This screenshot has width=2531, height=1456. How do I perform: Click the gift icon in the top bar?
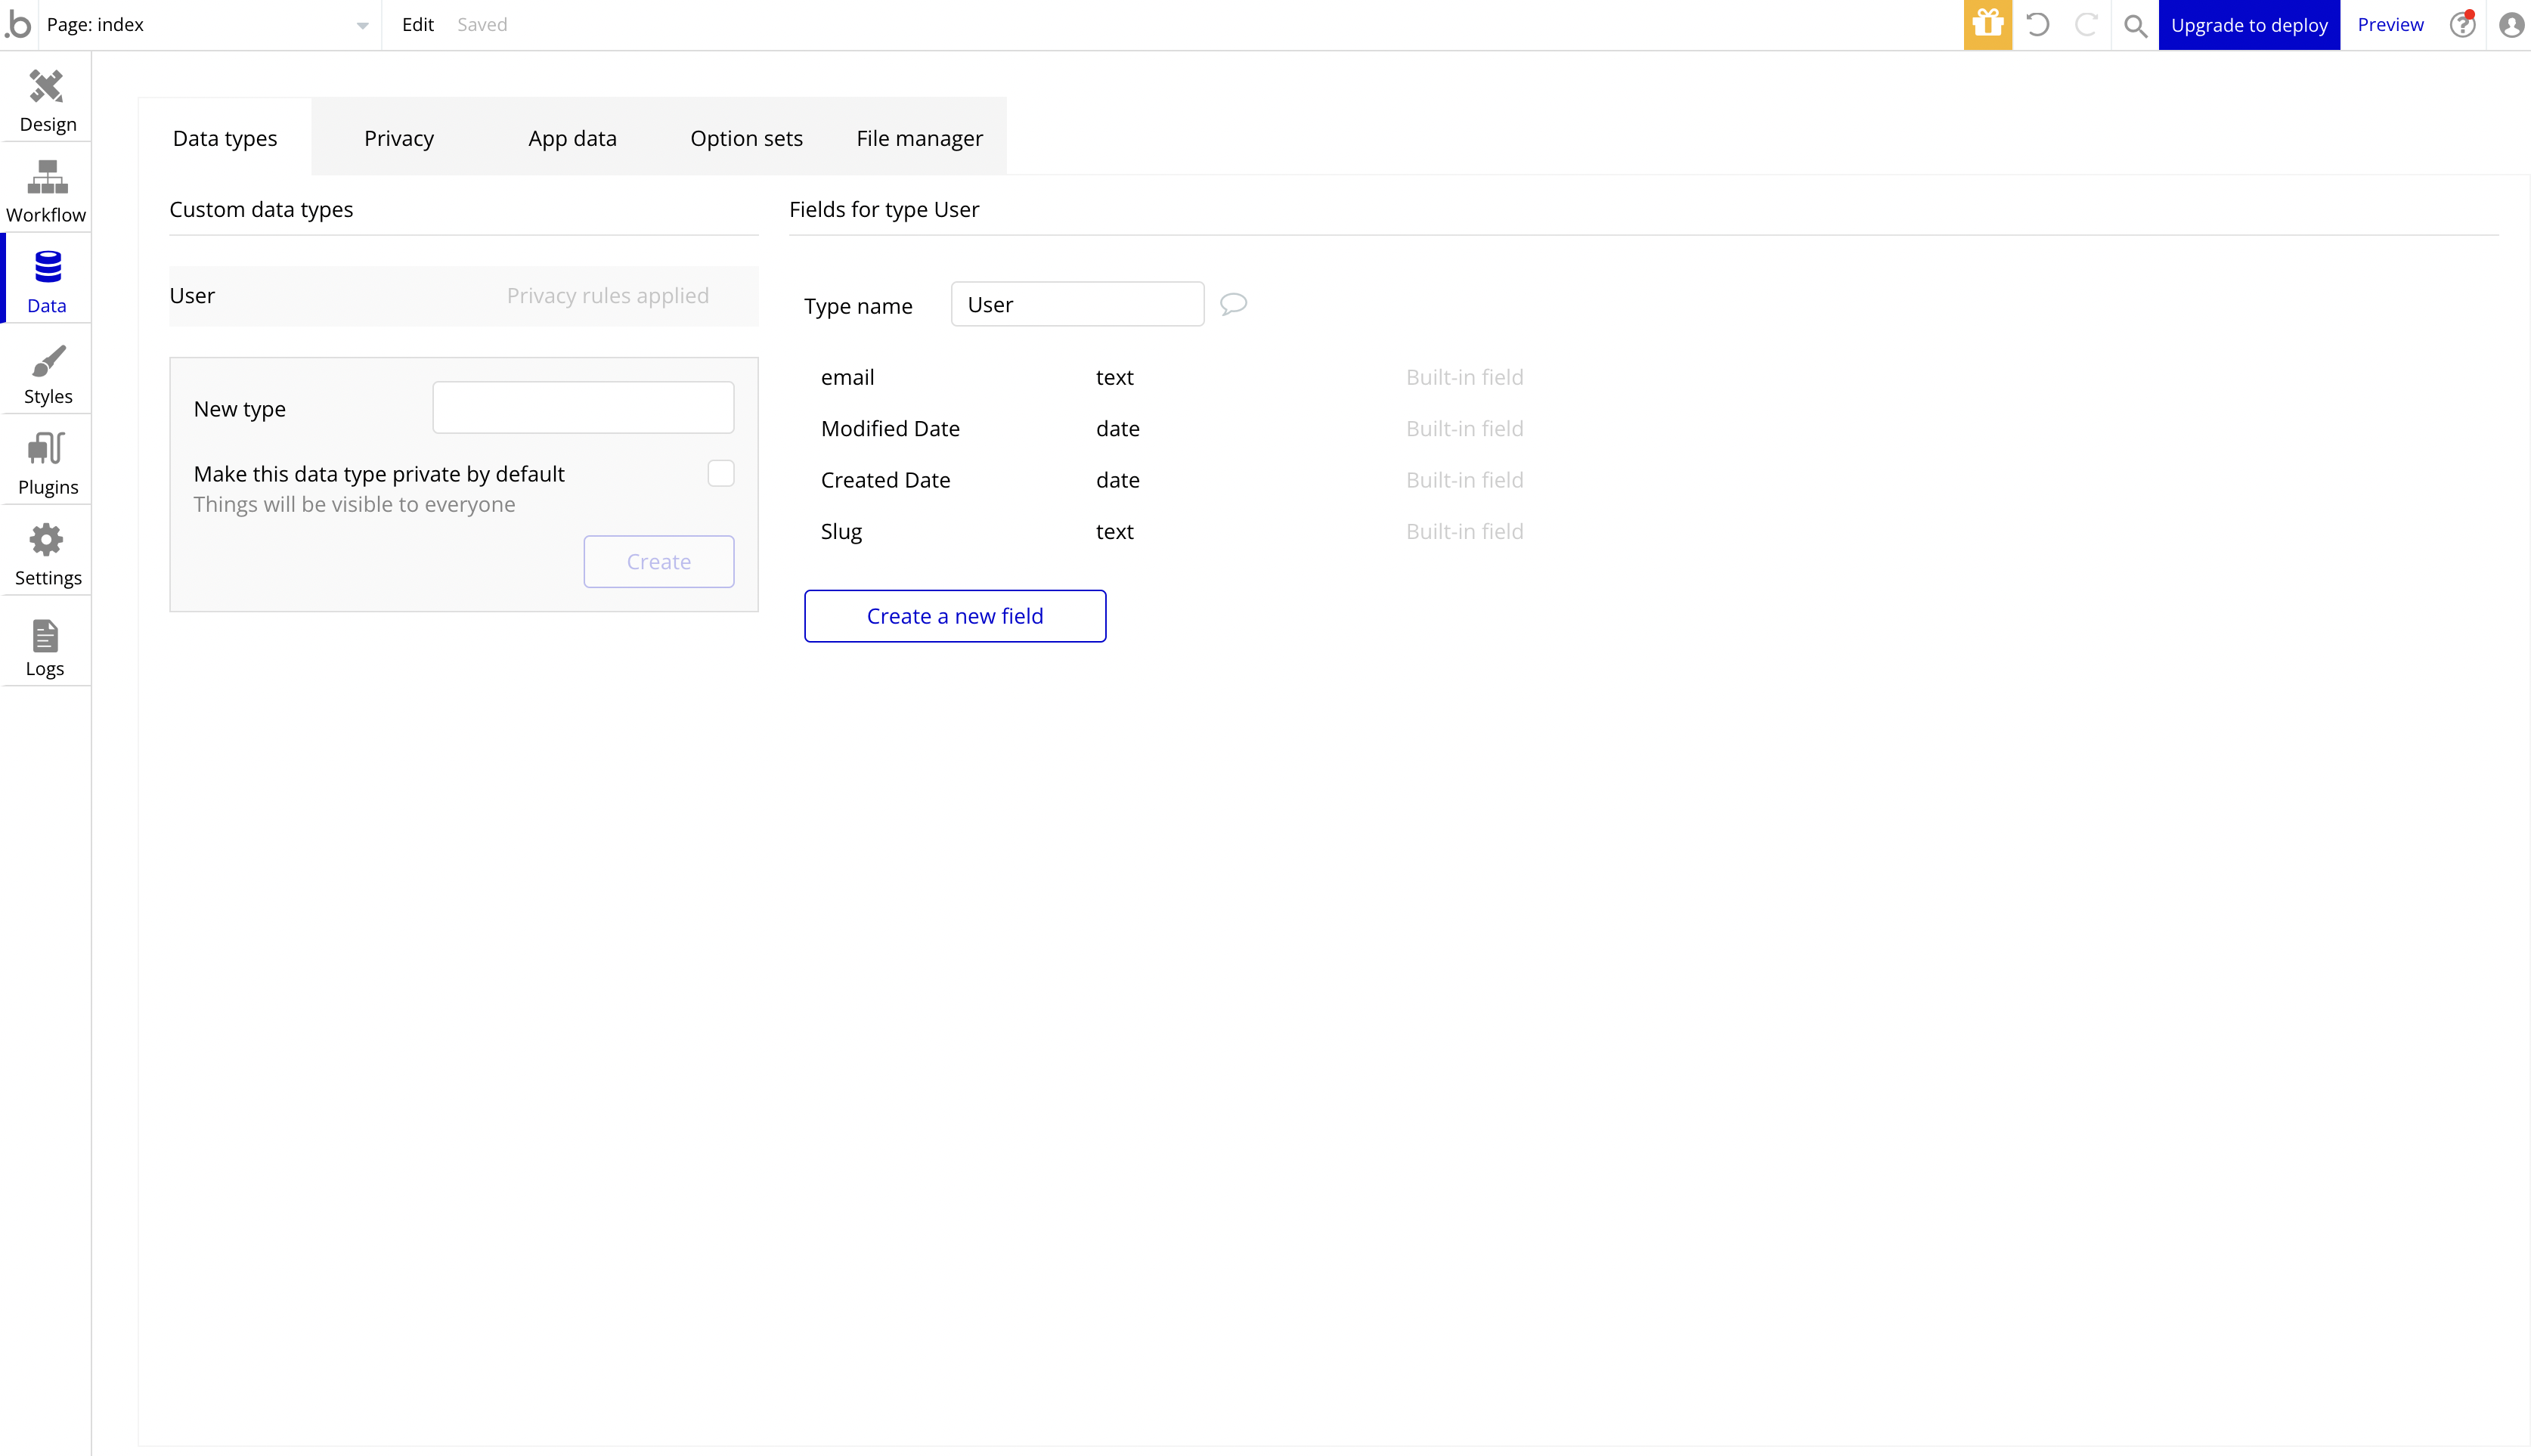point(1987,25)
